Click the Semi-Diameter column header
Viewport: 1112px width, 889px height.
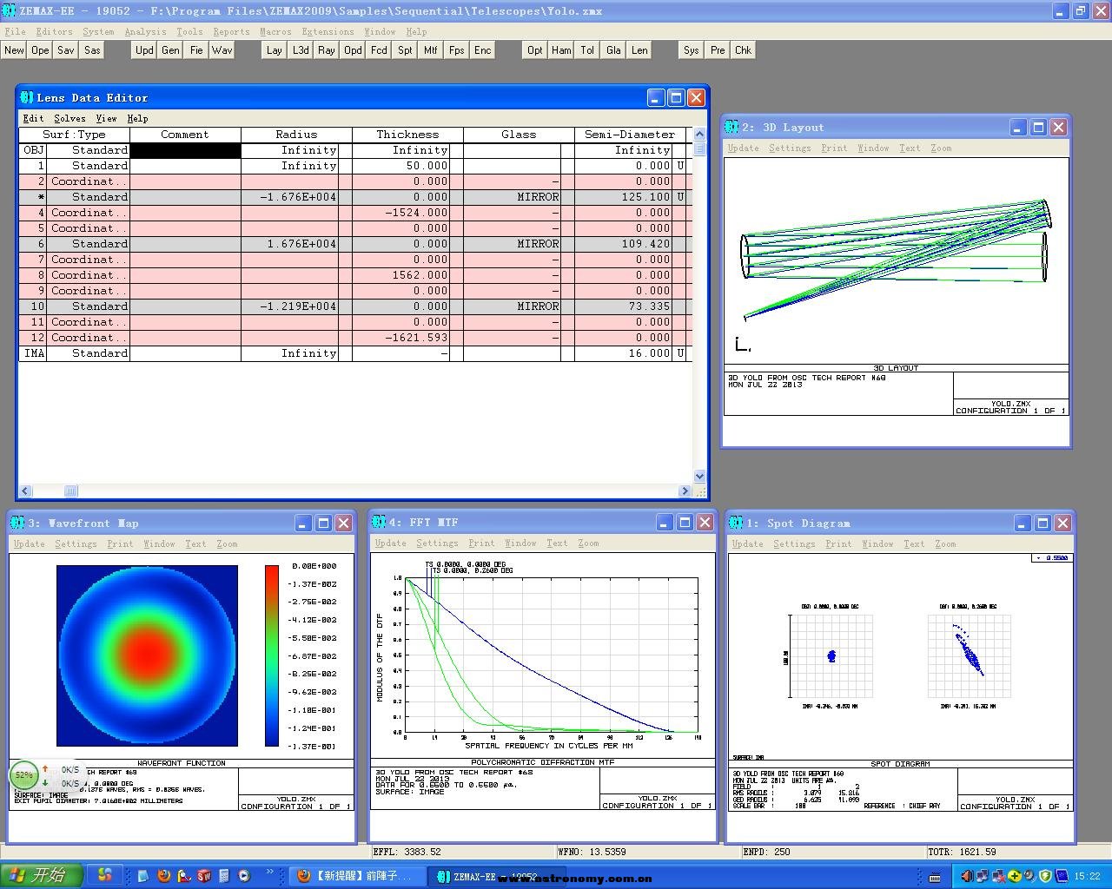[x=630, y=135]
